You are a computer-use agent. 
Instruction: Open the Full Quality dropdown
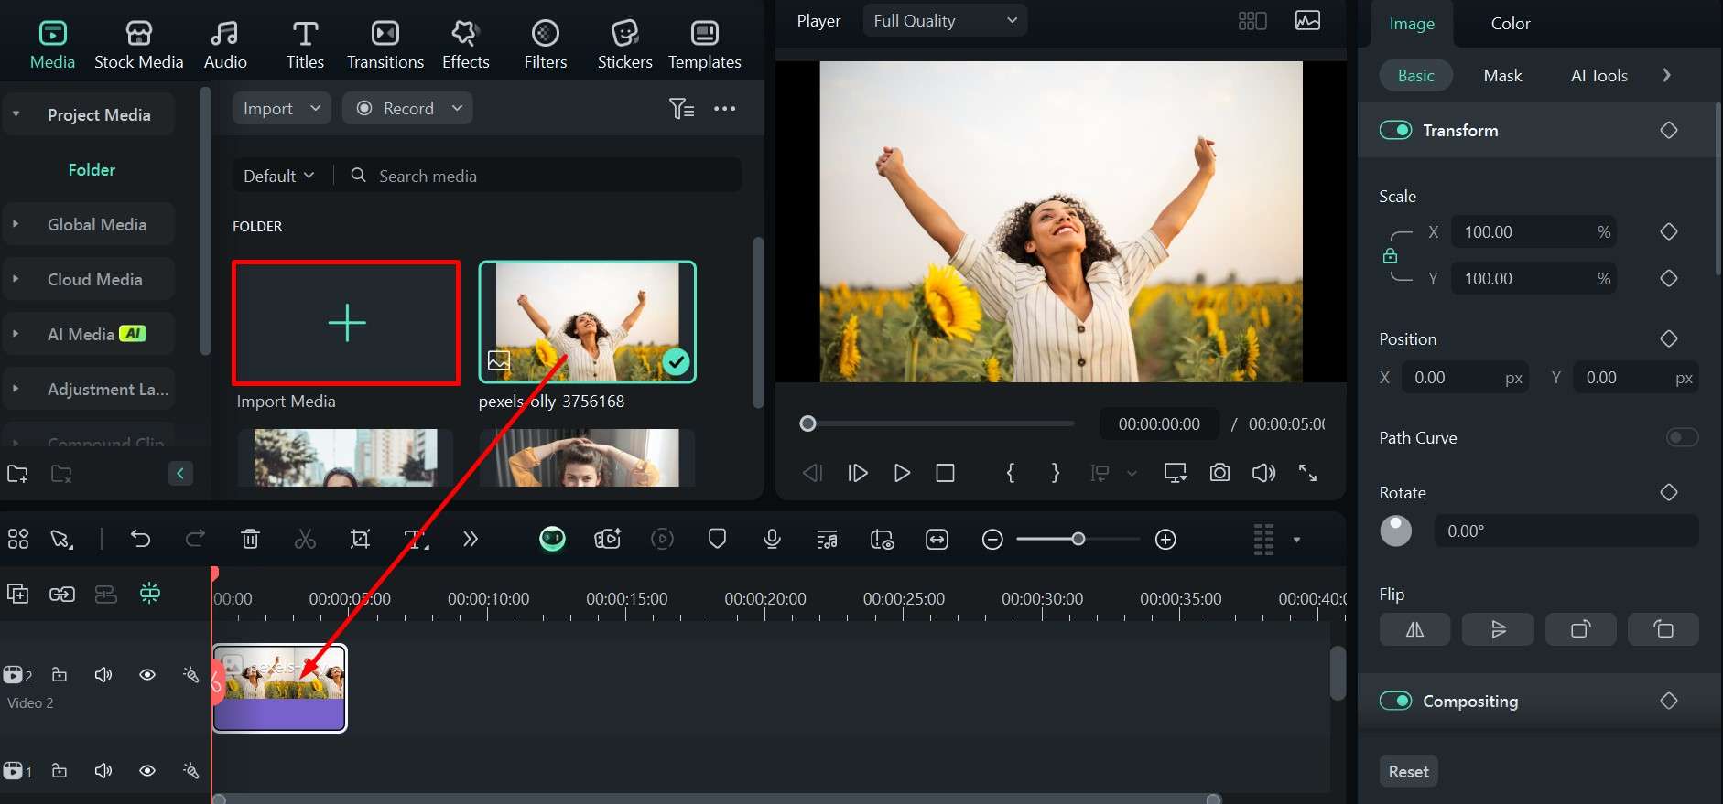944,21
